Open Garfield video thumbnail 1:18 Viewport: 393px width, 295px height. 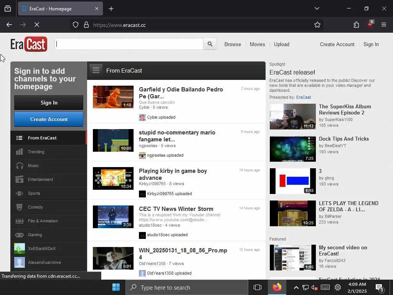(x=113, y=97)
